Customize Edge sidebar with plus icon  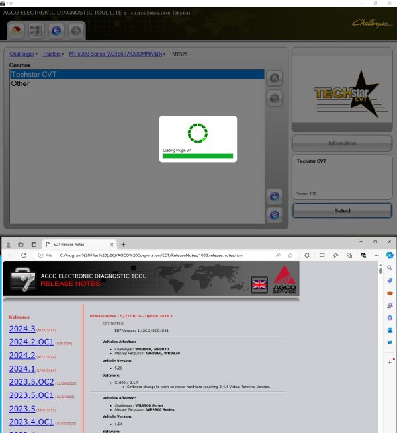pos(390,362)
